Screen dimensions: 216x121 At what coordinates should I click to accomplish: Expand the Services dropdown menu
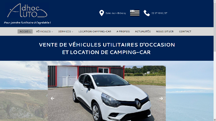[66, 31]
